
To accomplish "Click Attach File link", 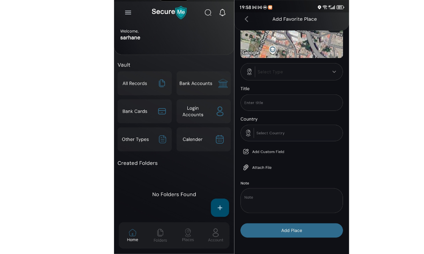I will [262, 168].
